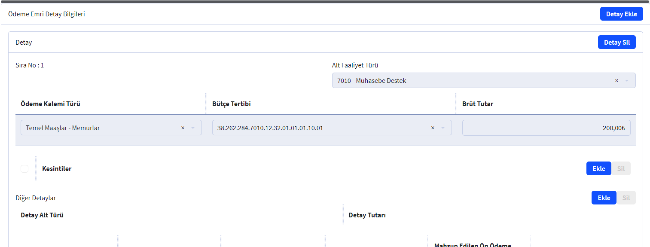650x247 pixels.
Task: Click the Detay Tutarı column header
Action: [x=367, y=215]
